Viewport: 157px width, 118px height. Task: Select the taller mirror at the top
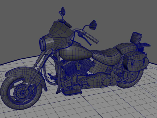tap(63, 11)
